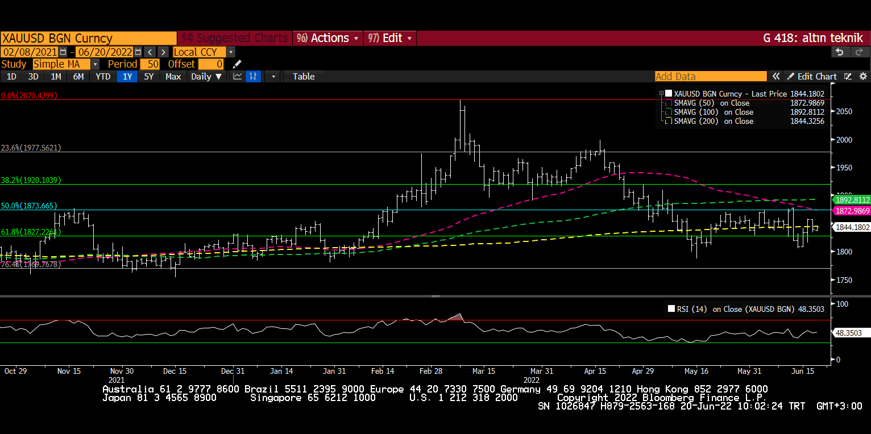The width and height of the screenshot is (871, 434).
Task: Click the 61.8%(1827.2261) Fibonacci label
Action: point(31,232)
